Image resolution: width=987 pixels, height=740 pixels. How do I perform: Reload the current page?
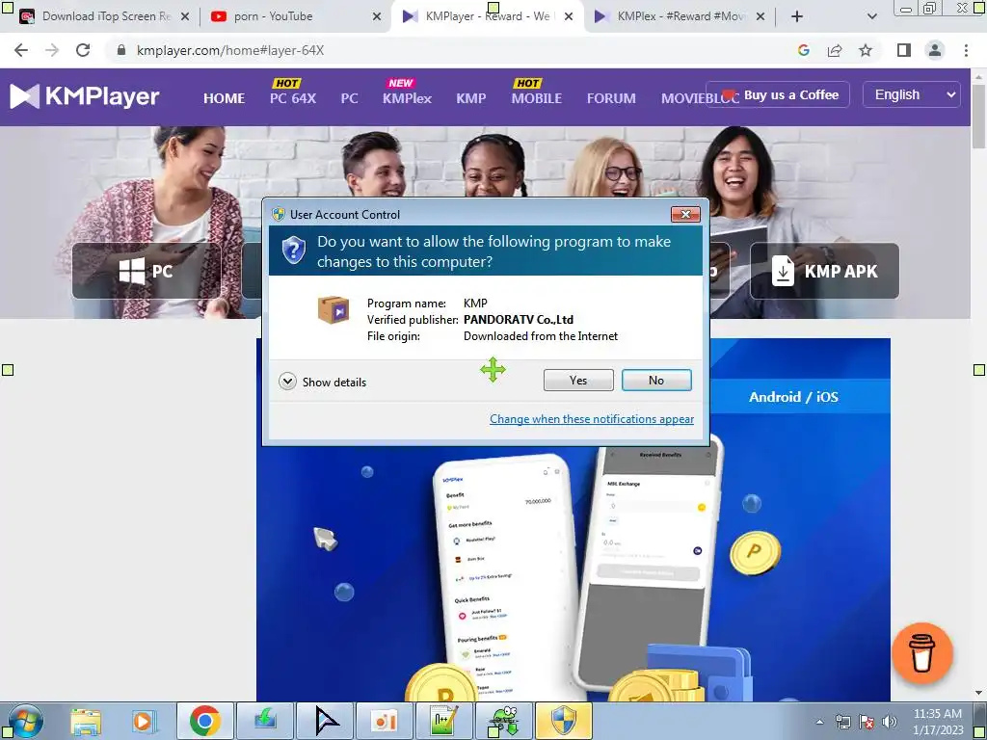83,50
